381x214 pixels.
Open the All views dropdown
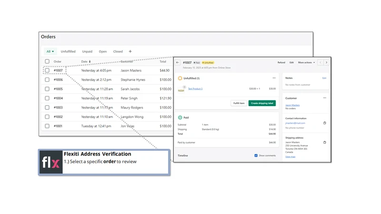50,51
